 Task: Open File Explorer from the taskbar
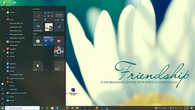(77, 108)
